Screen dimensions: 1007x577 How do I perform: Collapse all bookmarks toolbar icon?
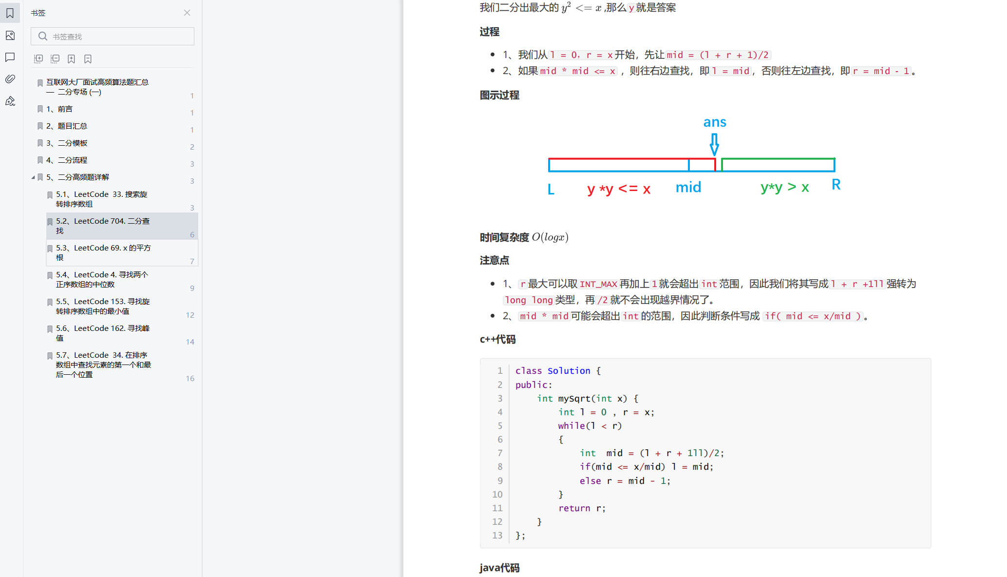(55, 59)
